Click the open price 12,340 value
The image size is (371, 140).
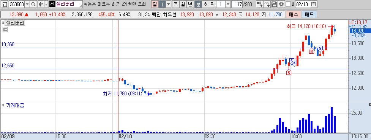click(x=229, y=14)
